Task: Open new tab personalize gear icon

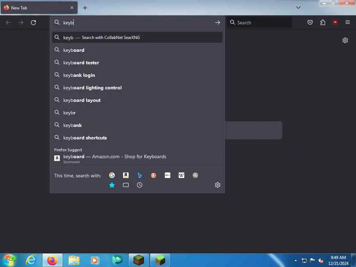Action: 345,40
